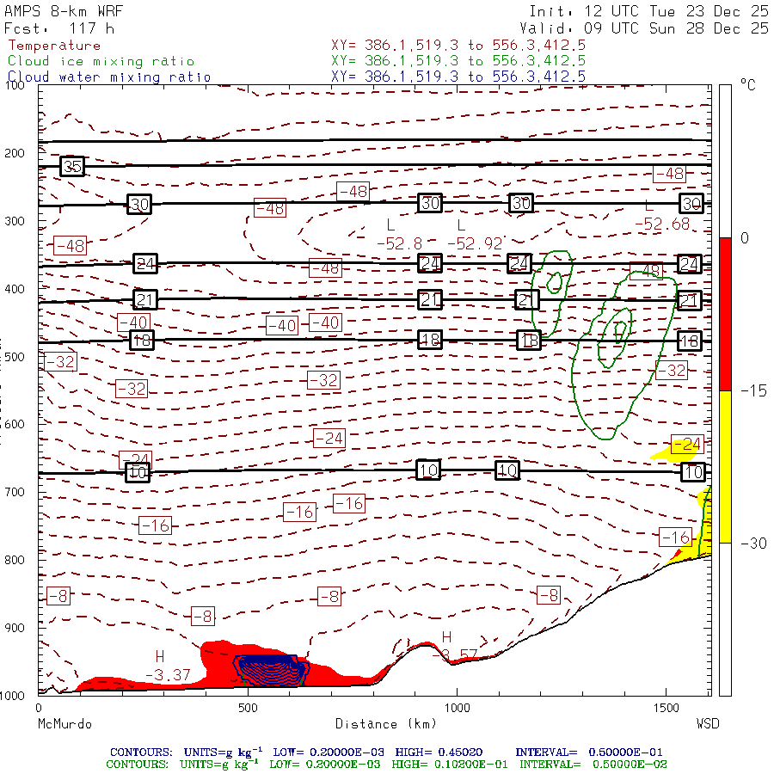Screen dimensions: 774x774
Task: Click the yellow shaded patch by the -24 label
Action: point(673,451)
